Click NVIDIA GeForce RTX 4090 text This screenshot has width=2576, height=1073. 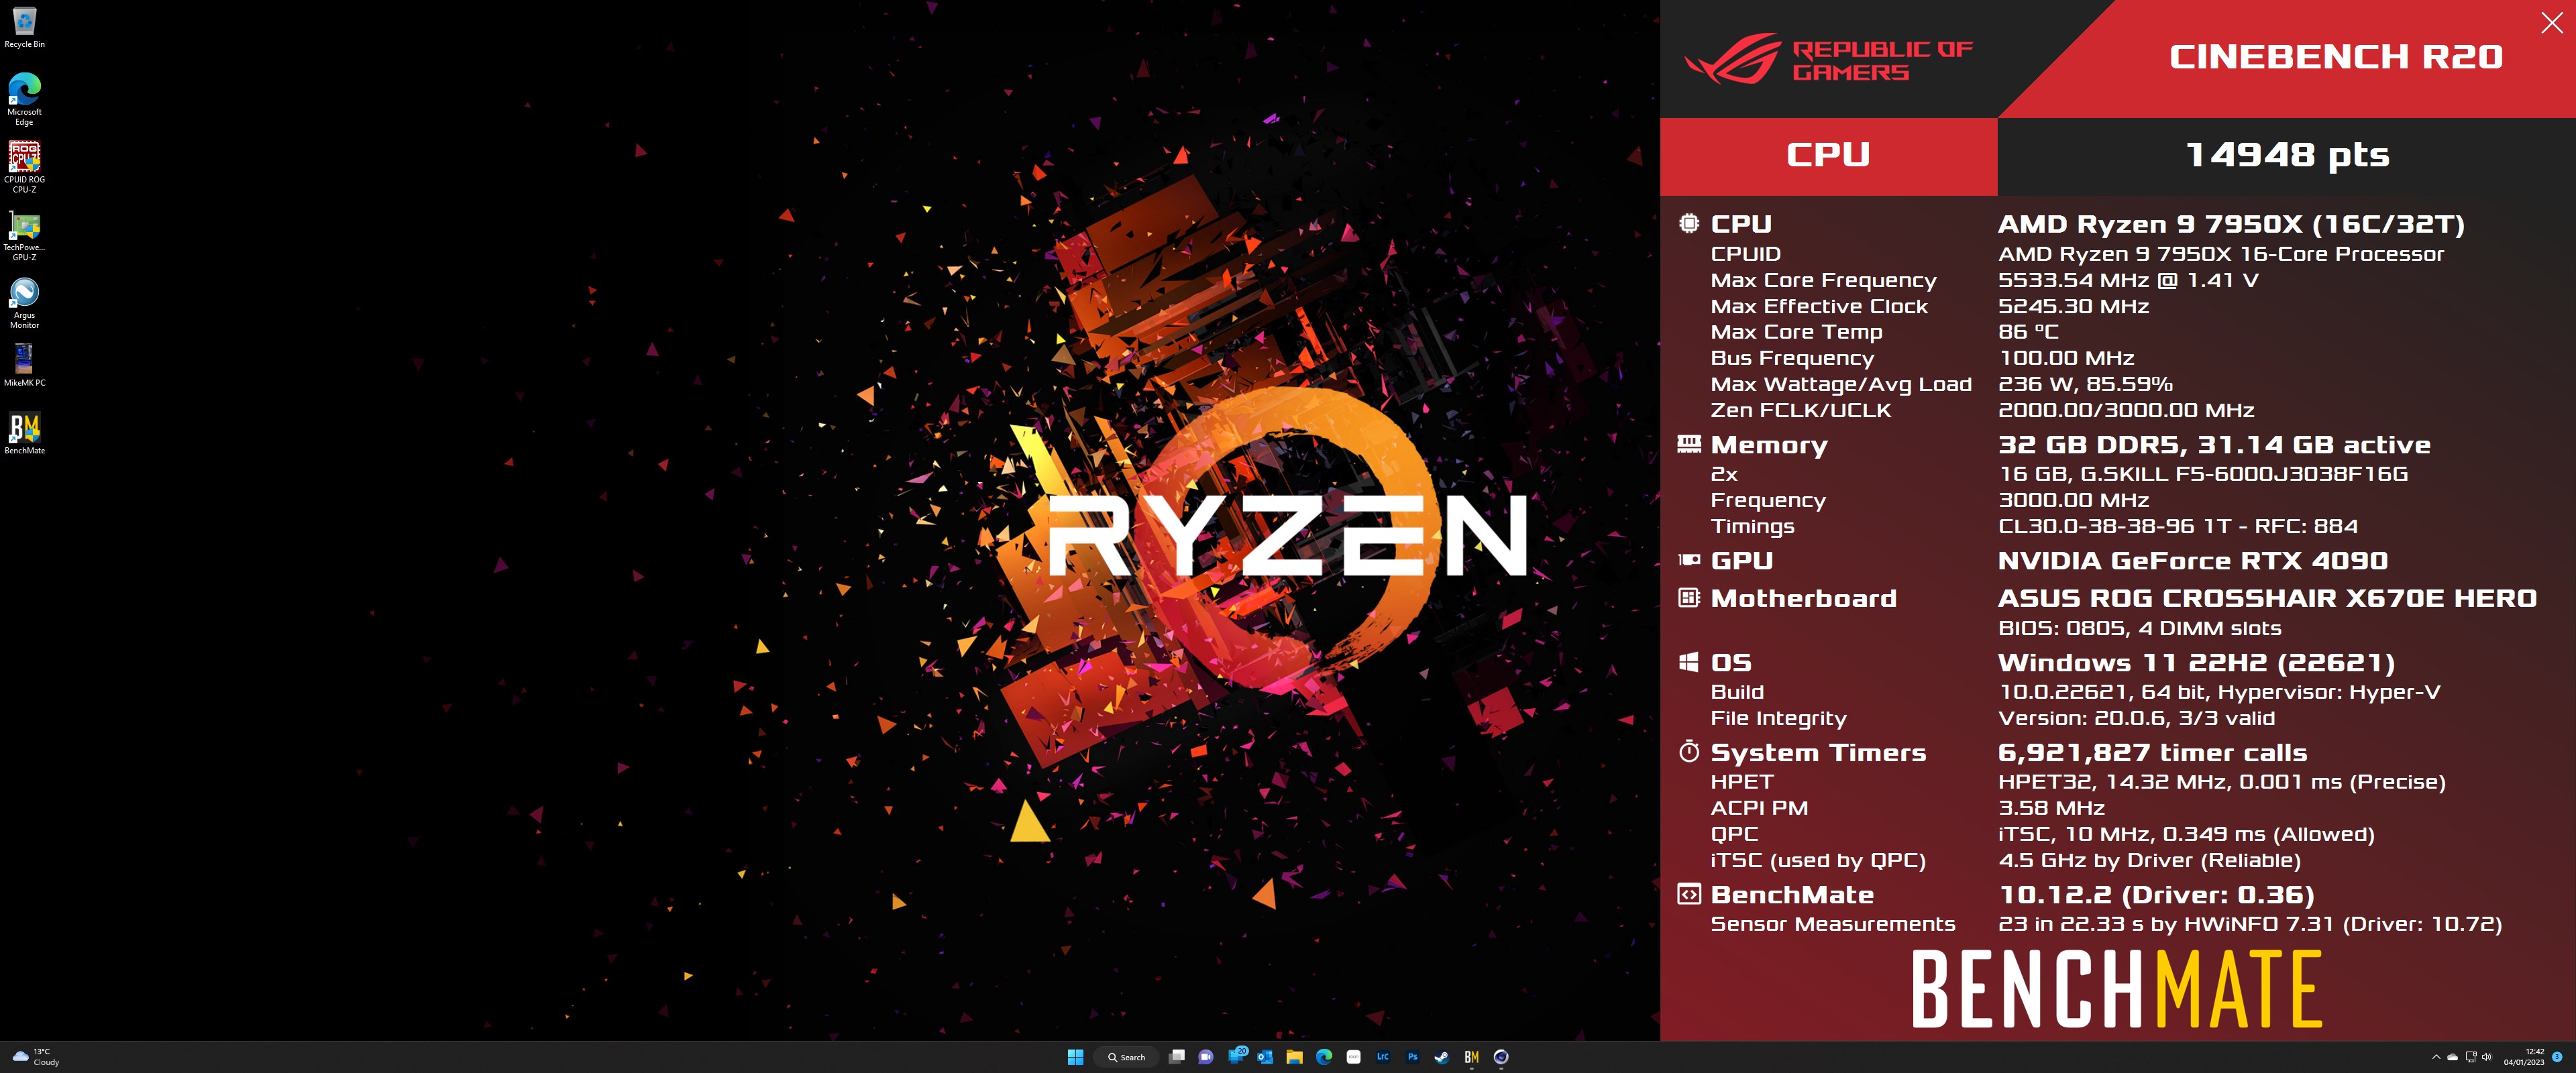[2193, 560]
